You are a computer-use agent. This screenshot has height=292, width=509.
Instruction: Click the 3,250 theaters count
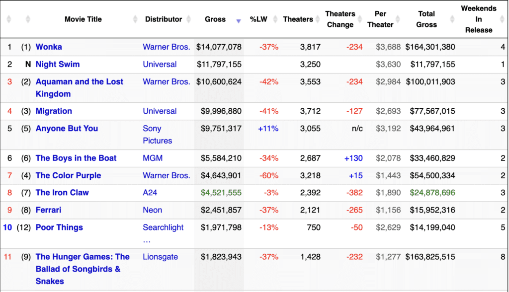click(x=310, y=64)
